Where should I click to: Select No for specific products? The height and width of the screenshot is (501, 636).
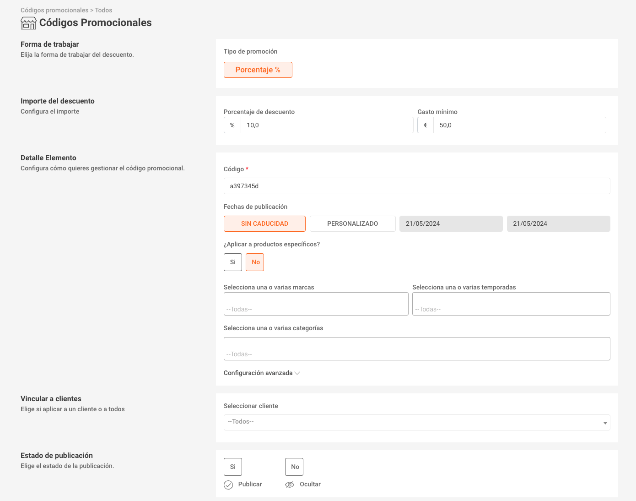coord(255,262)
